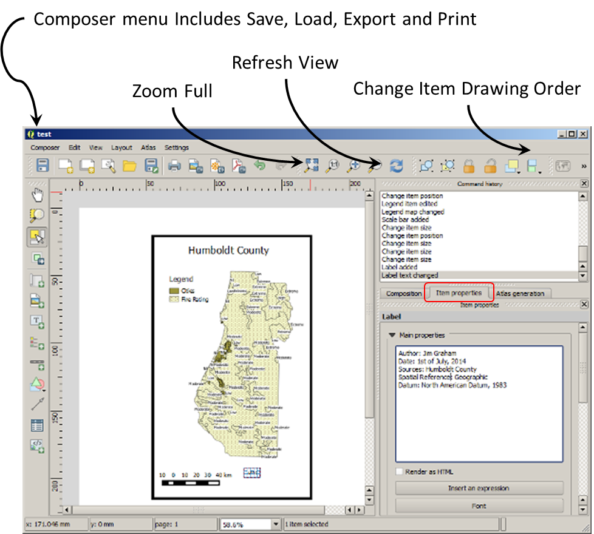Select the Pan composer hand tool
Viewport: 594px width, 534px height.
coord(38,195)
